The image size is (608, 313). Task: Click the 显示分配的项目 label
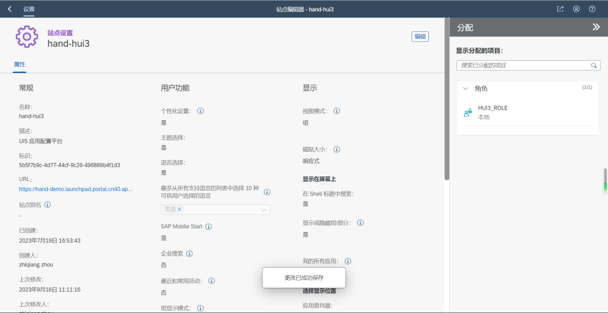pos(479,51)
